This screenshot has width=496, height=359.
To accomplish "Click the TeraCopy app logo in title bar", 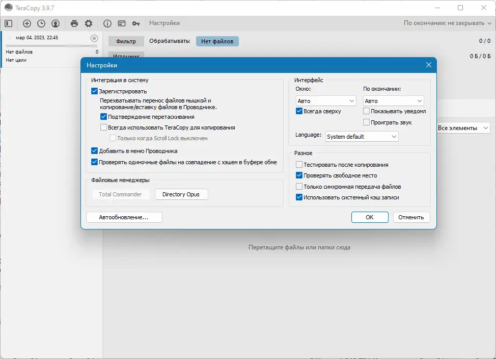I will tap(9, 8).
